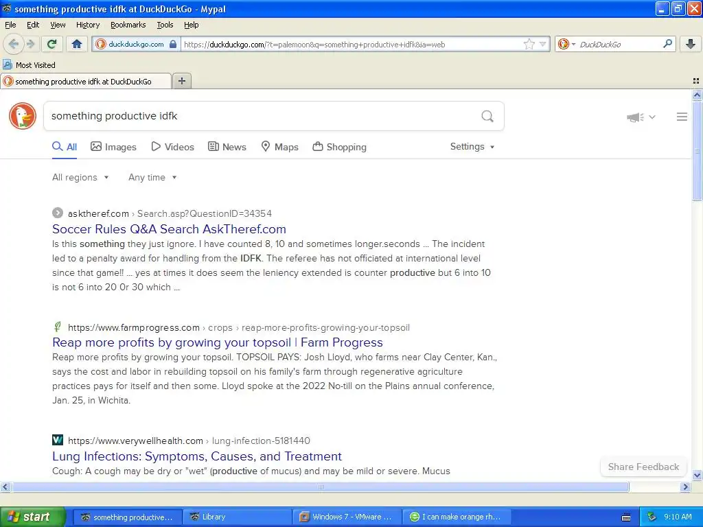Switch to Maps results
This screenshot has height=527, width=703.
coord(280,147)
